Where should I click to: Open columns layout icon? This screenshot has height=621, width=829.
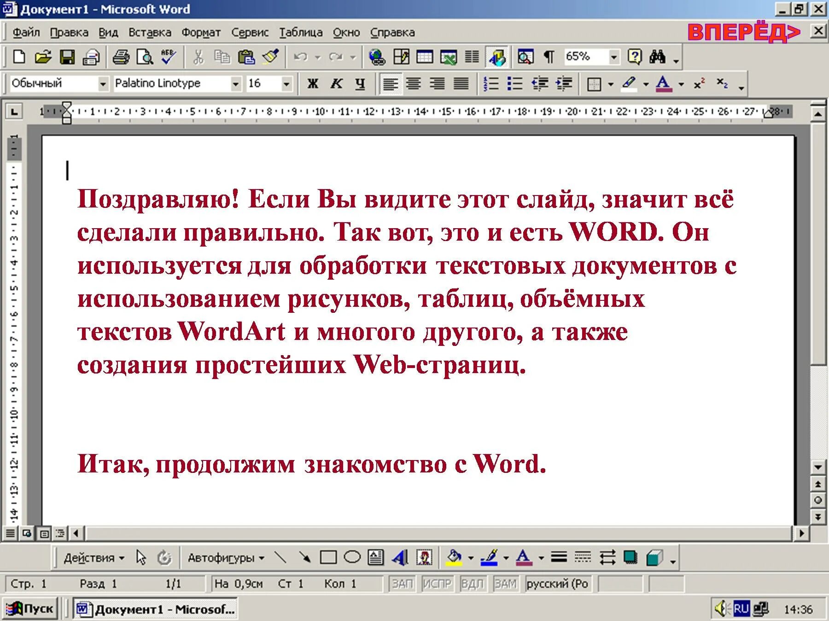point(472,57)
